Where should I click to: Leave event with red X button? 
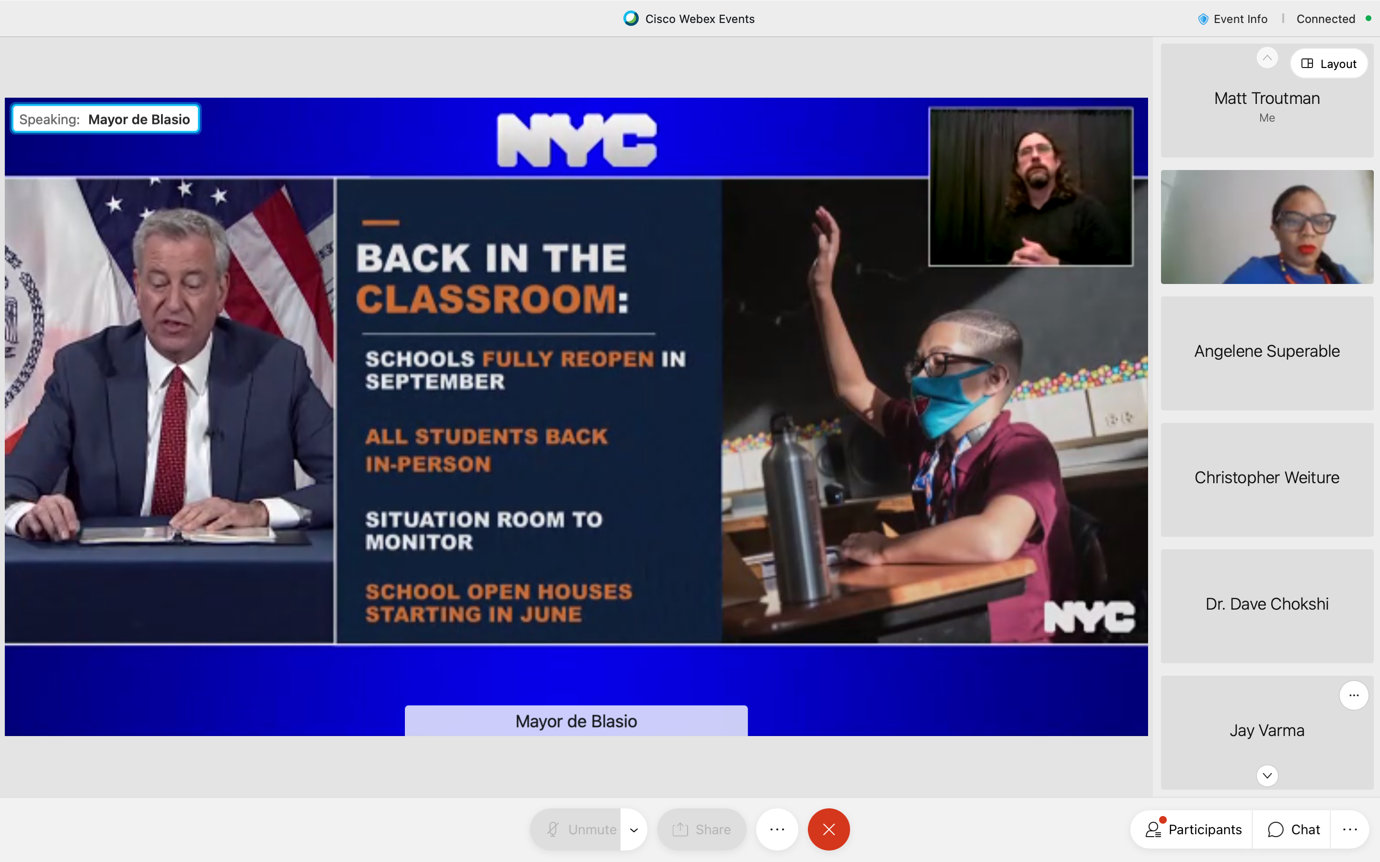pyautogui.click(x=828, y=829)
